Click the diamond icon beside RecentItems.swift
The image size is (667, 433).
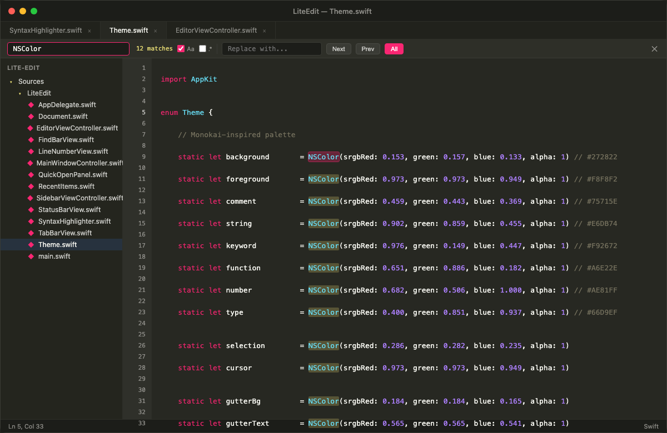pyautogui.click(x=31, y=186)
